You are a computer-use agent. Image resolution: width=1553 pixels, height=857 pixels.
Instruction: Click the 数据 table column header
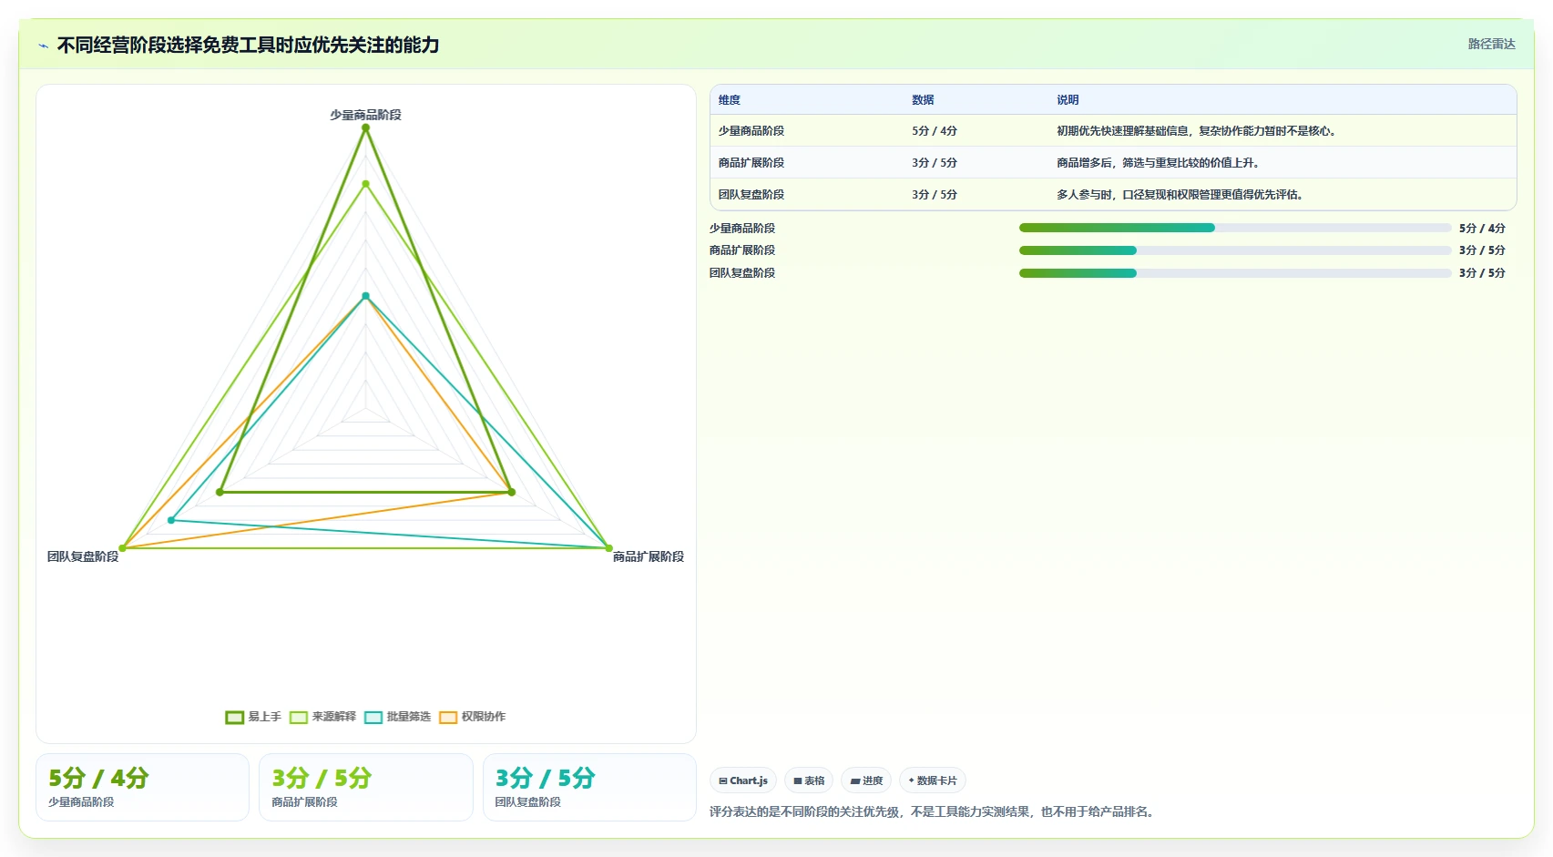pos(923,100)
